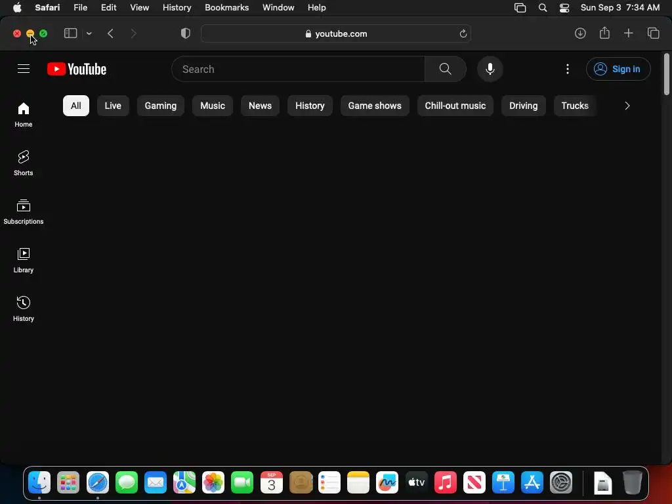Focus the YouTube Search field
Screen dimensions: 672x504
tap(299, 69)
